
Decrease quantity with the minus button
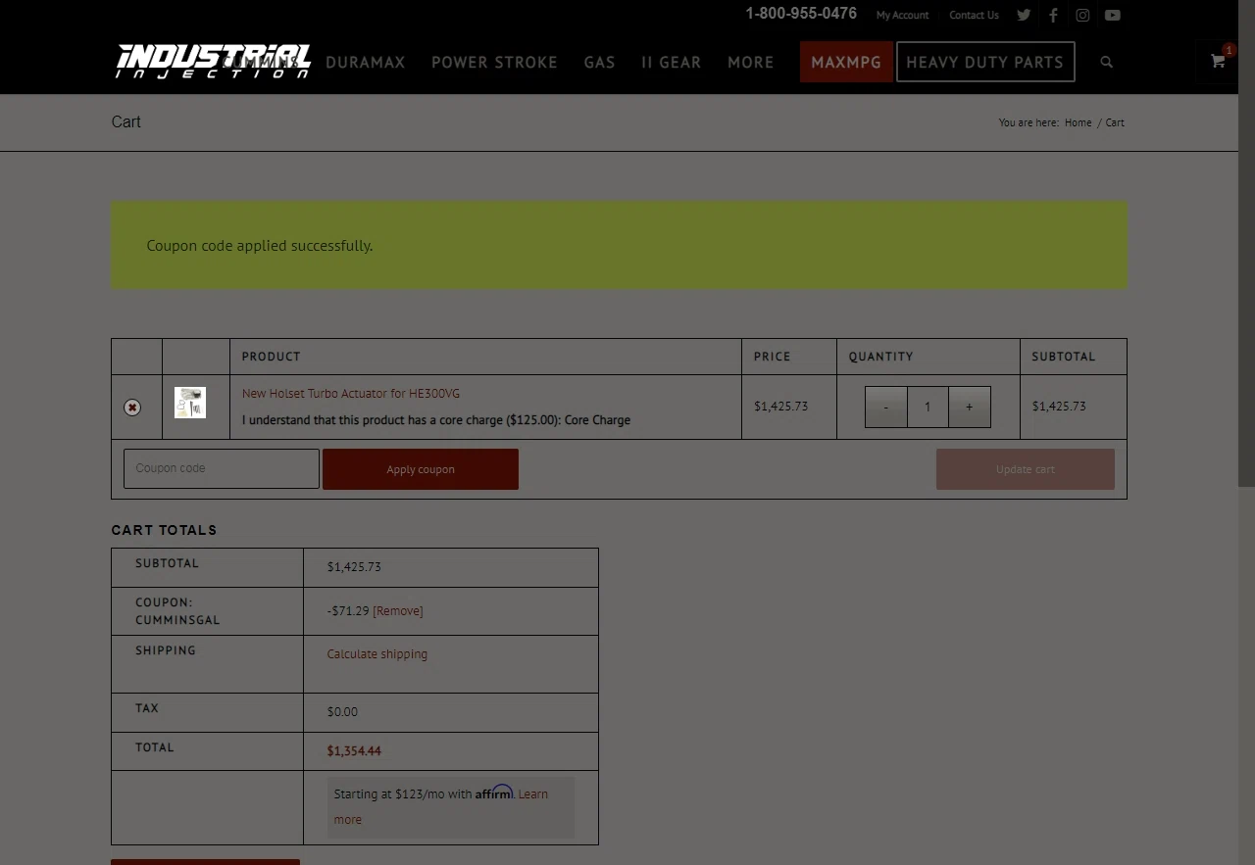(x=886, y=407)
